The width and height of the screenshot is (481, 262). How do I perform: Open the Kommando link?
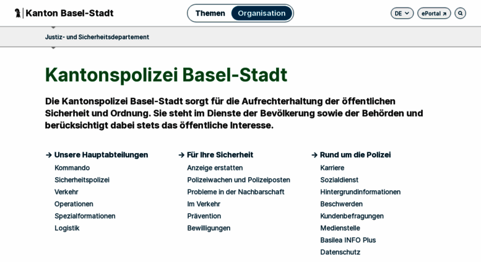click(72, 168)
